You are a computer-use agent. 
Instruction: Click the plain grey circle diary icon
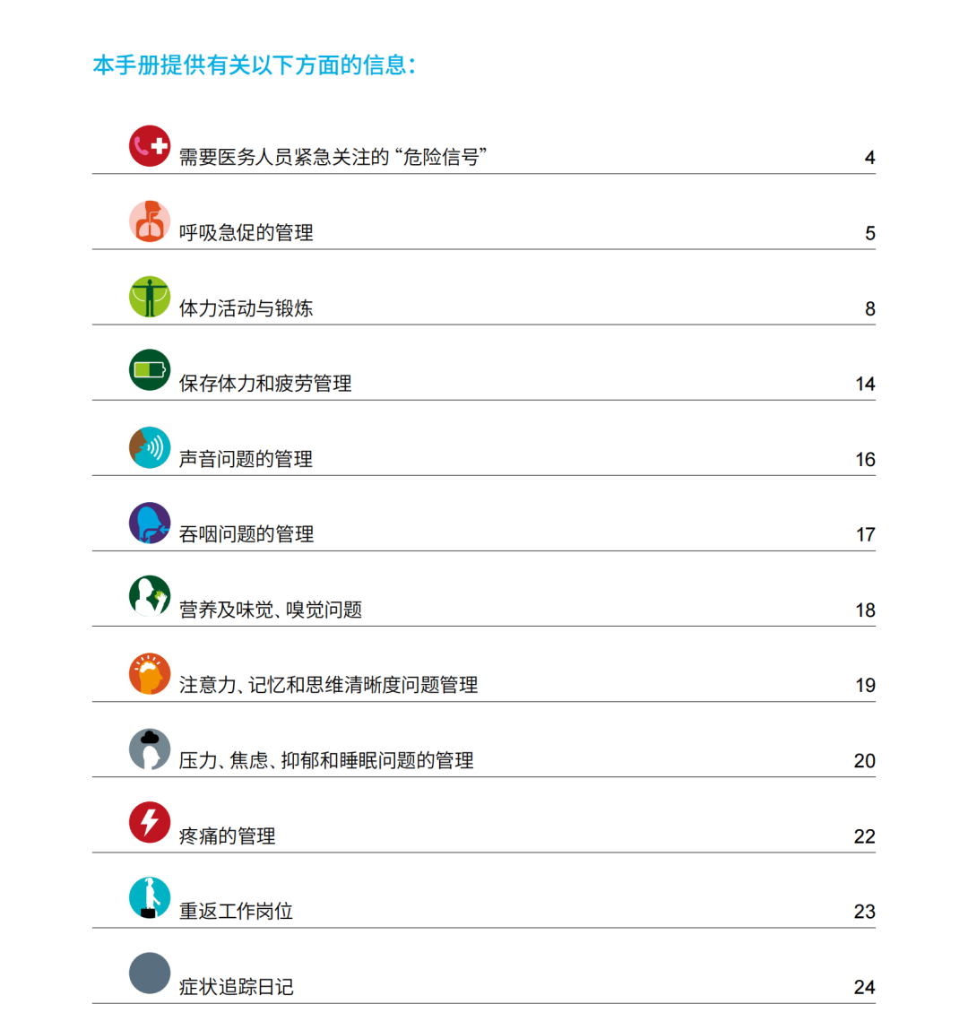pos(149,973)
